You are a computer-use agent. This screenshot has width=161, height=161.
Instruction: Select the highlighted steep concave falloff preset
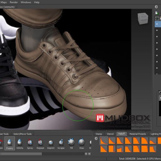(104, 141)
